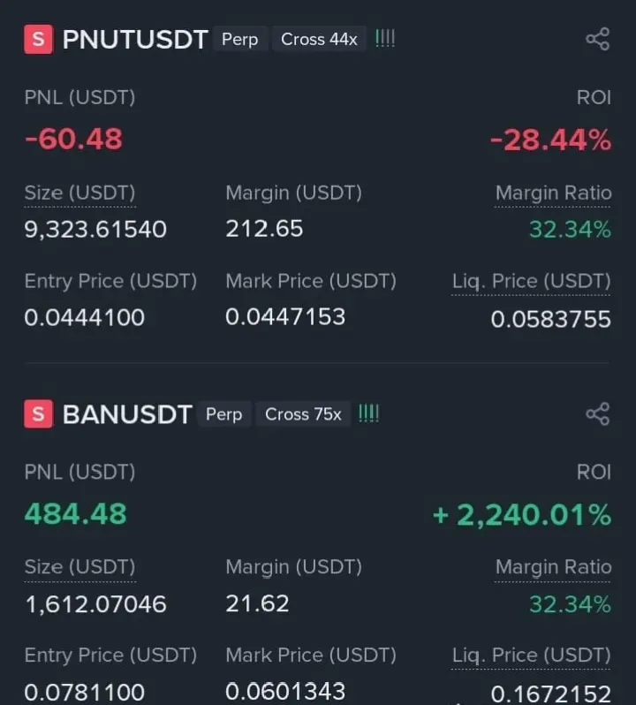Image resolution: width=636 pixels, height=705 pixels.
Task: Open the PNUTUSDT ADL indicator bars
Action: (x=385, y=39)
